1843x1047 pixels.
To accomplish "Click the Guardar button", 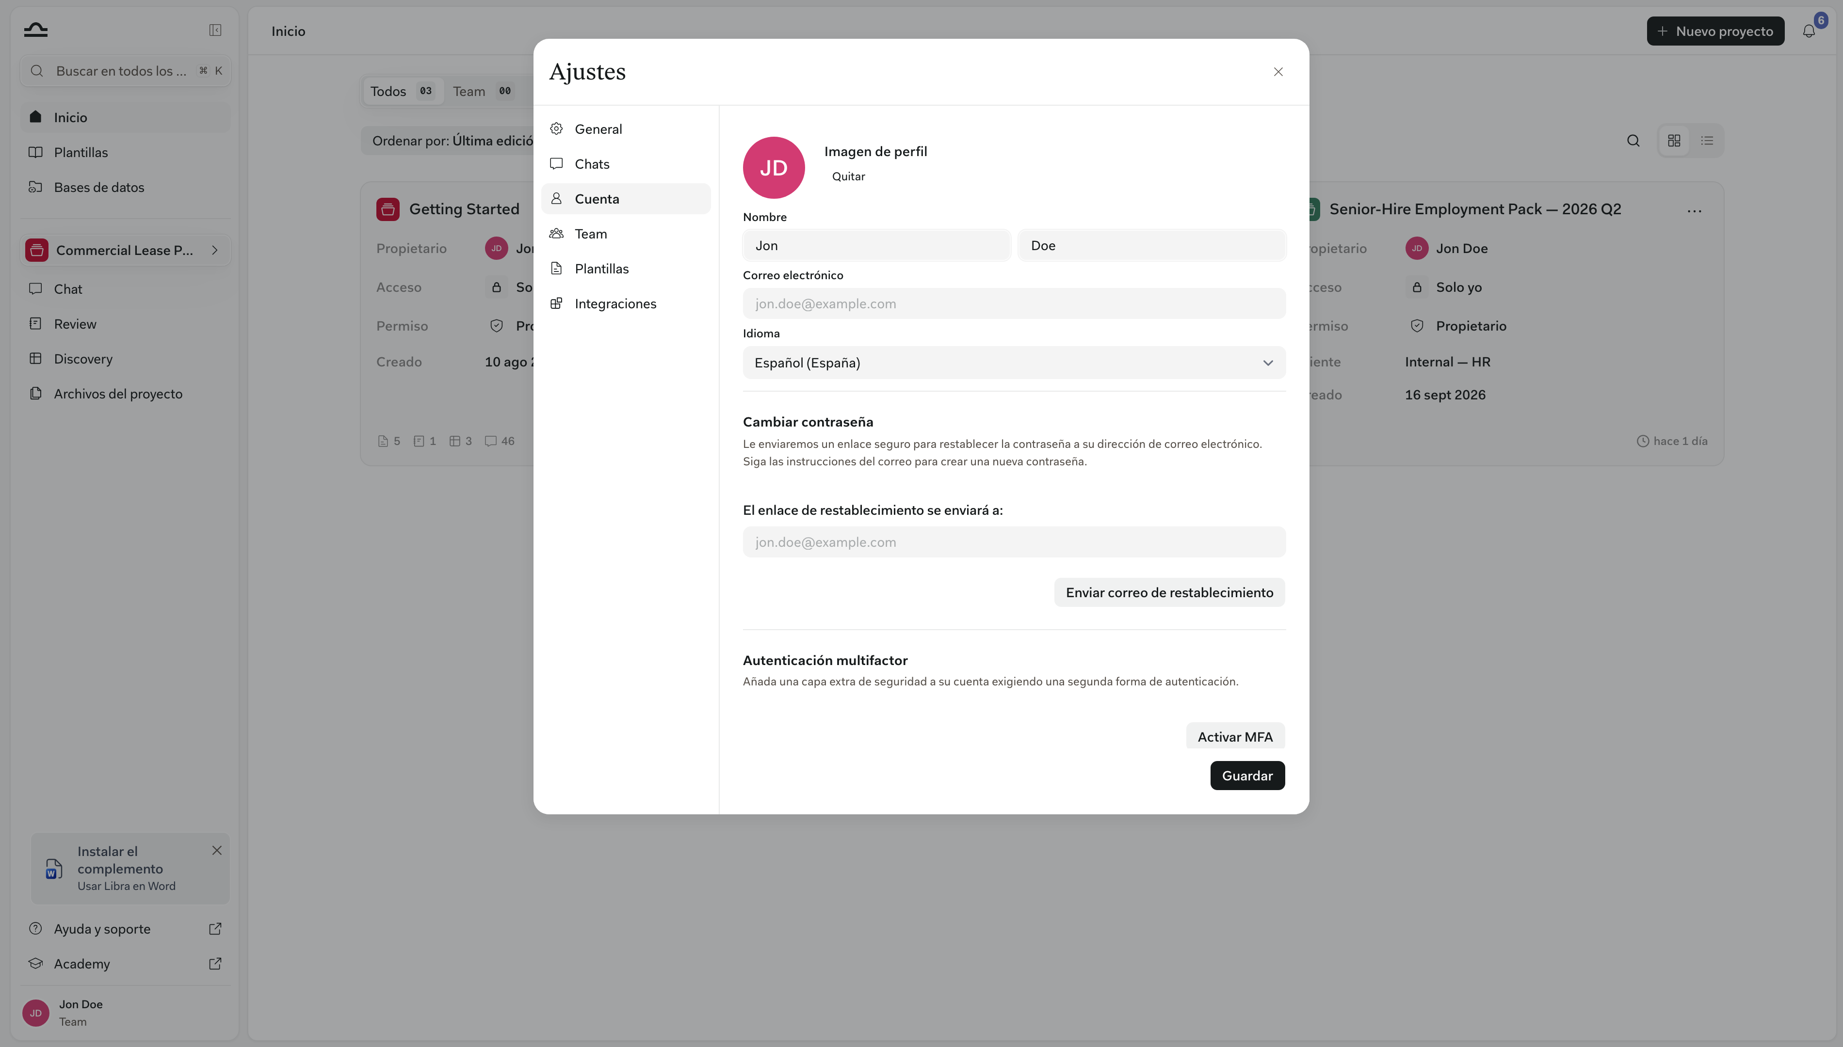I will 1247,775.
